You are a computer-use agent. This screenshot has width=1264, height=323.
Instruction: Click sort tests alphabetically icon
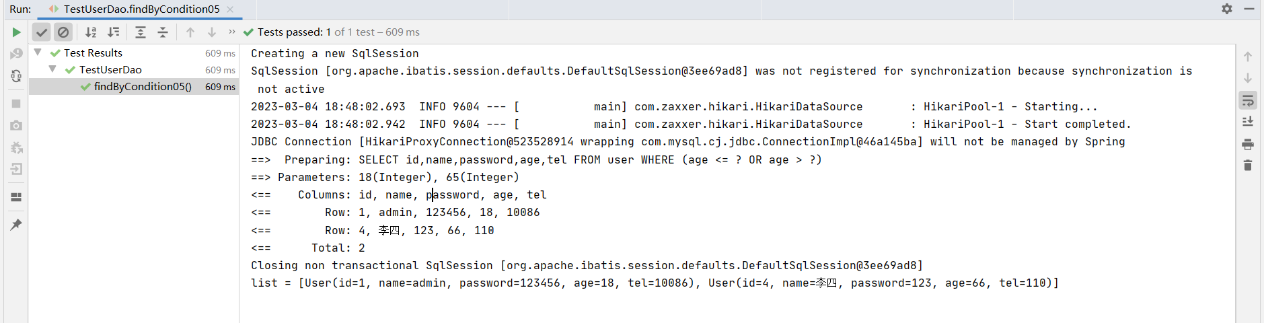[91, 32]
